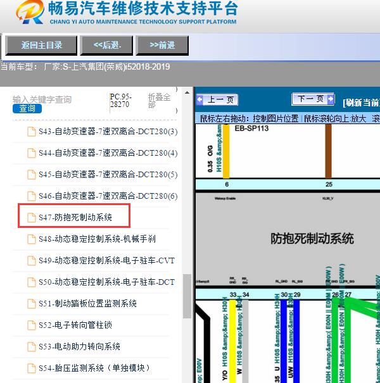Focus the 输入关键字查询 keyword field
This screenshot has width=380, height=383.
point(42,99)
